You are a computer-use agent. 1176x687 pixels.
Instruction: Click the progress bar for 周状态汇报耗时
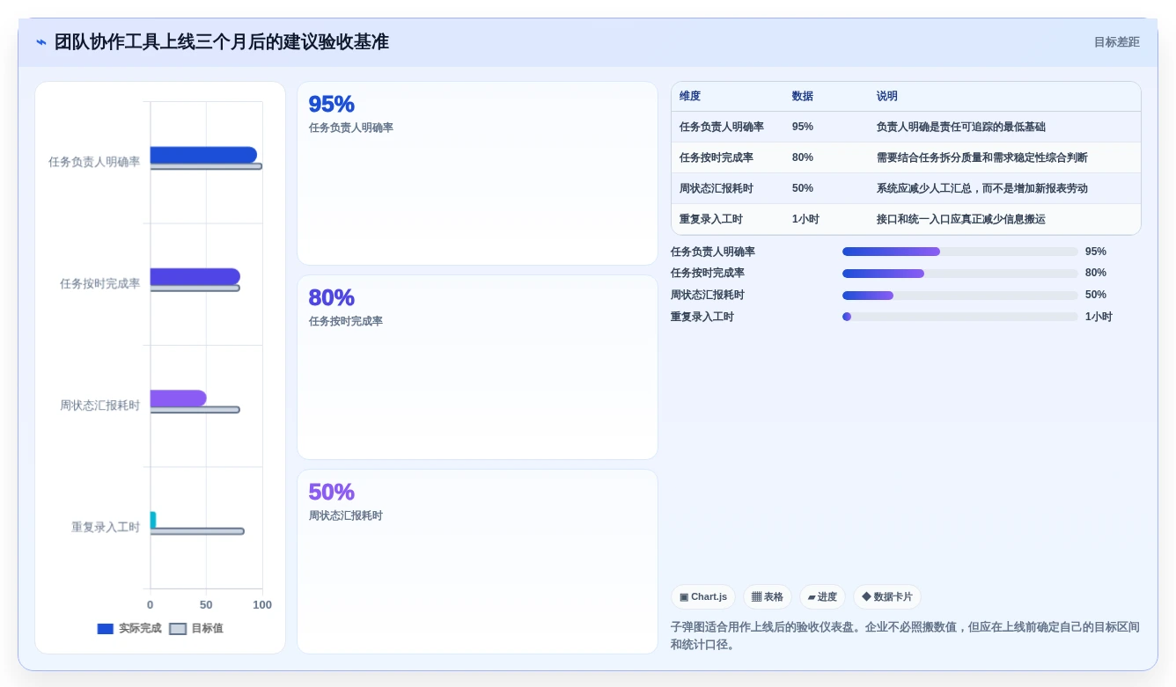[960, 296]
